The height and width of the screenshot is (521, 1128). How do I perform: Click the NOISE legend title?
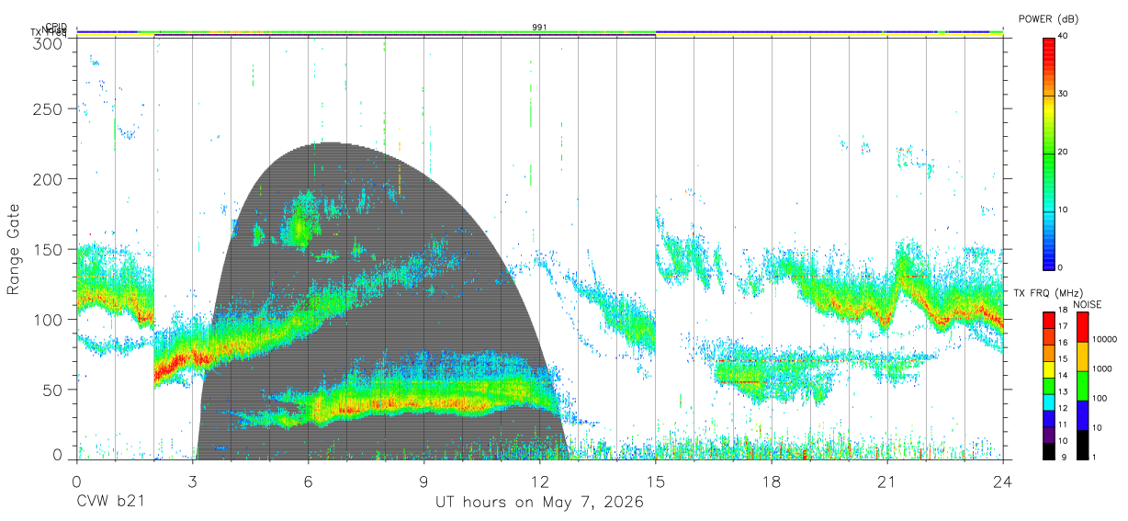(x=1088, y=304)
